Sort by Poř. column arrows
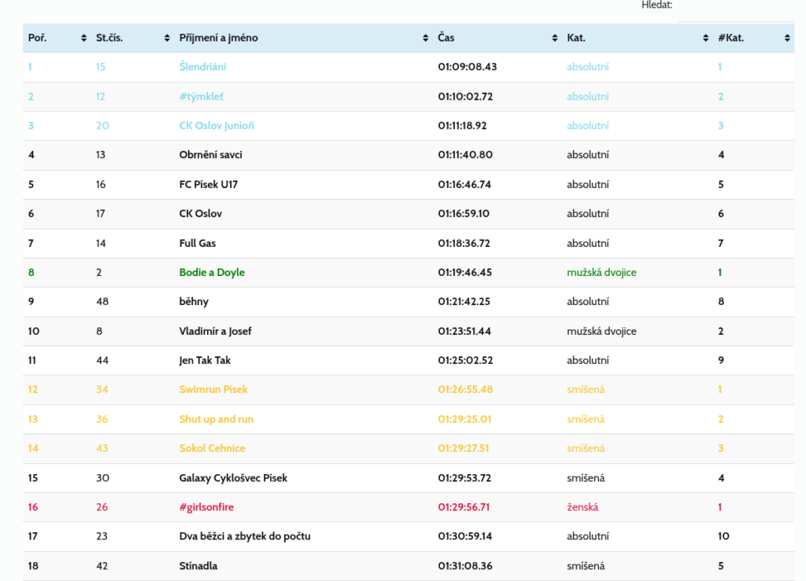Image resolution: width=806 pixels, height=581 pixels. tap(83, 38)
